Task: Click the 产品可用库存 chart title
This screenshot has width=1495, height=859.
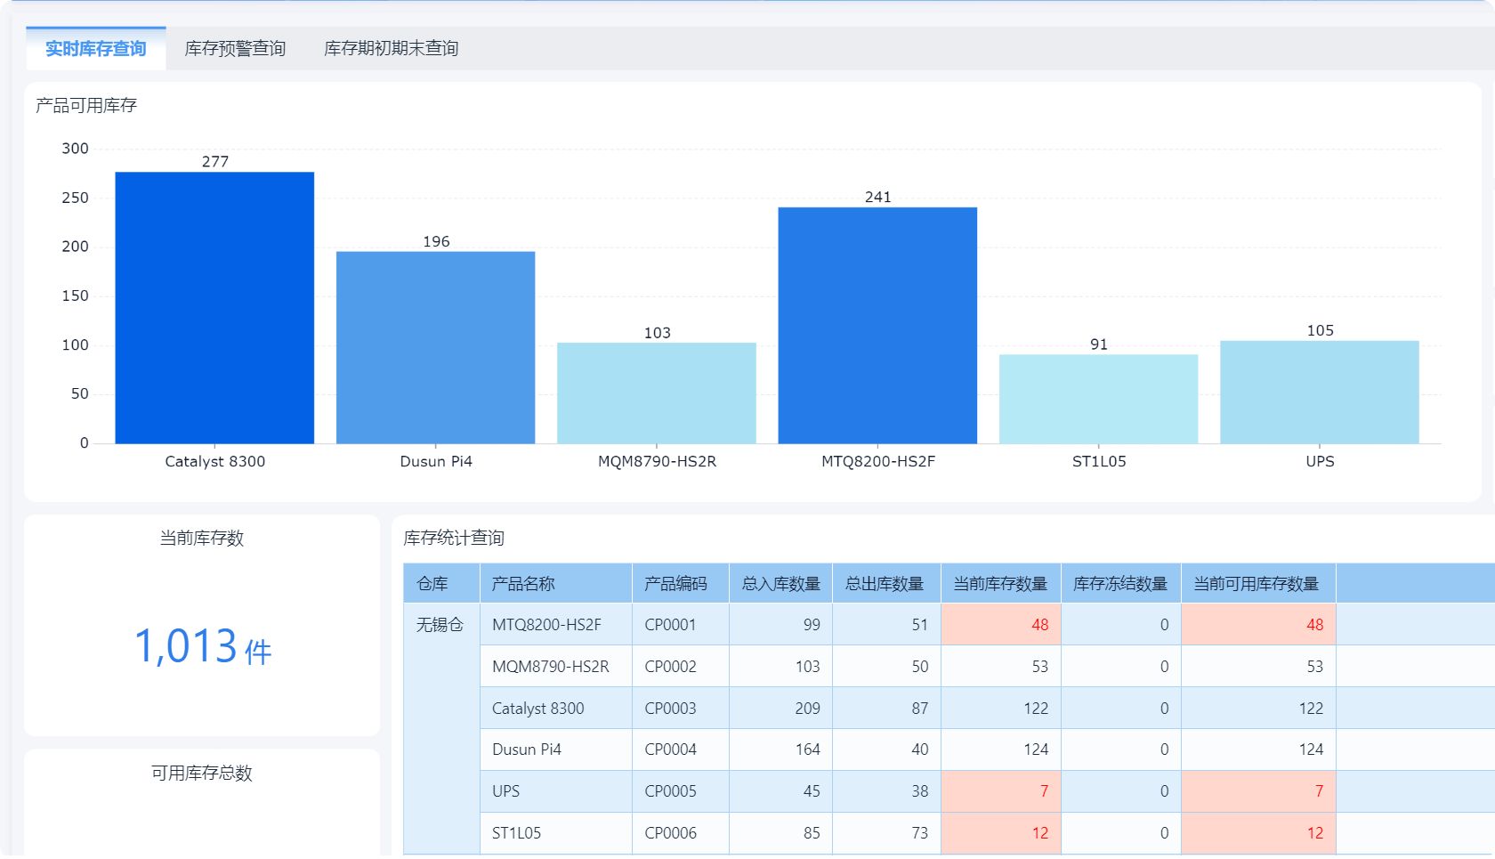Action: coord(86,106)
